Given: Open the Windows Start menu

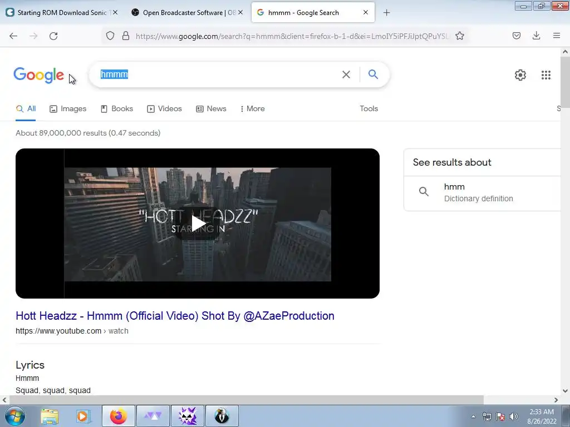Looking at the screenshot, I should pyautogui.click(x=15, y=416).
